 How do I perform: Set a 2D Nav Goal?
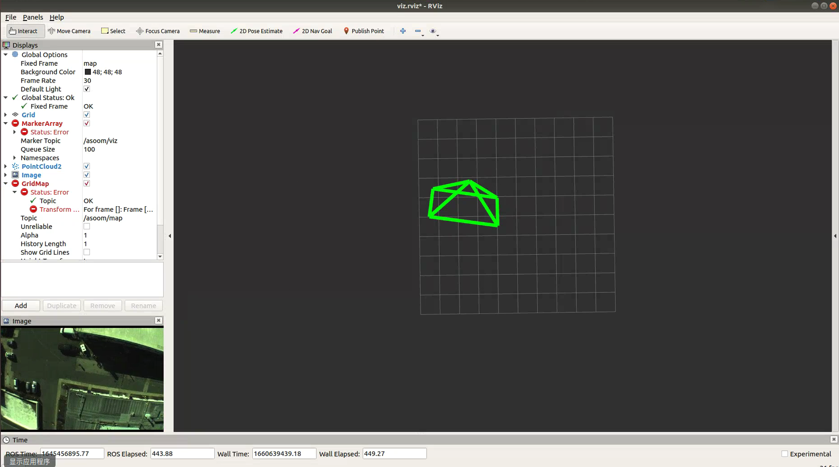click(x=312, y=31)
